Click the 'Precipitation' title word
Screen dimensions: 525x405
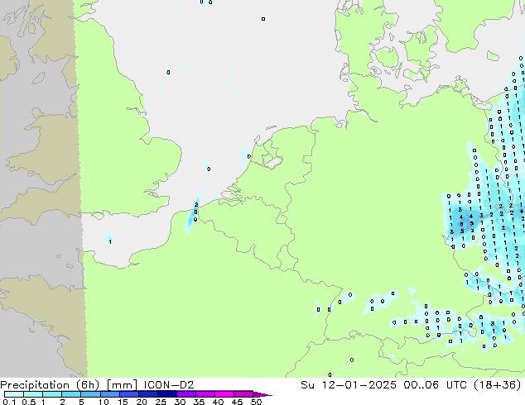click(x=35, y=385)
